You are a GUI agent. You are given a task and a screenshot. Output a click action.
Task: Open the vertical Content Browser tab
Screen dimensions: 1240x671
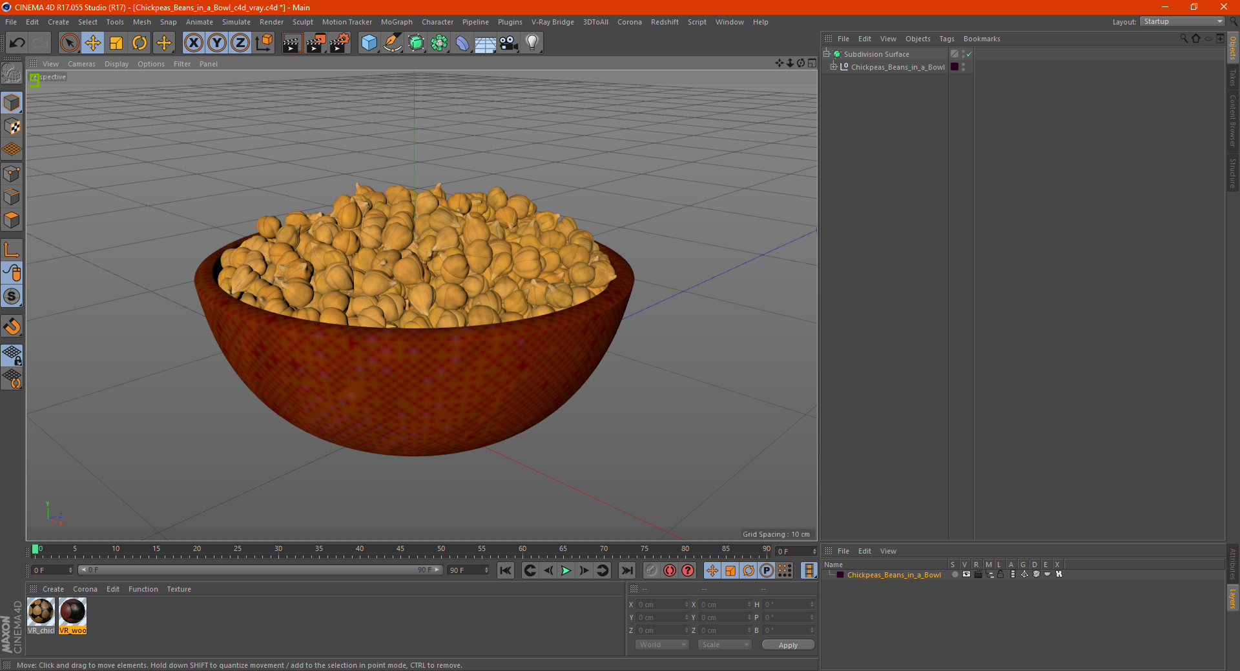[x=1233, y=121]
